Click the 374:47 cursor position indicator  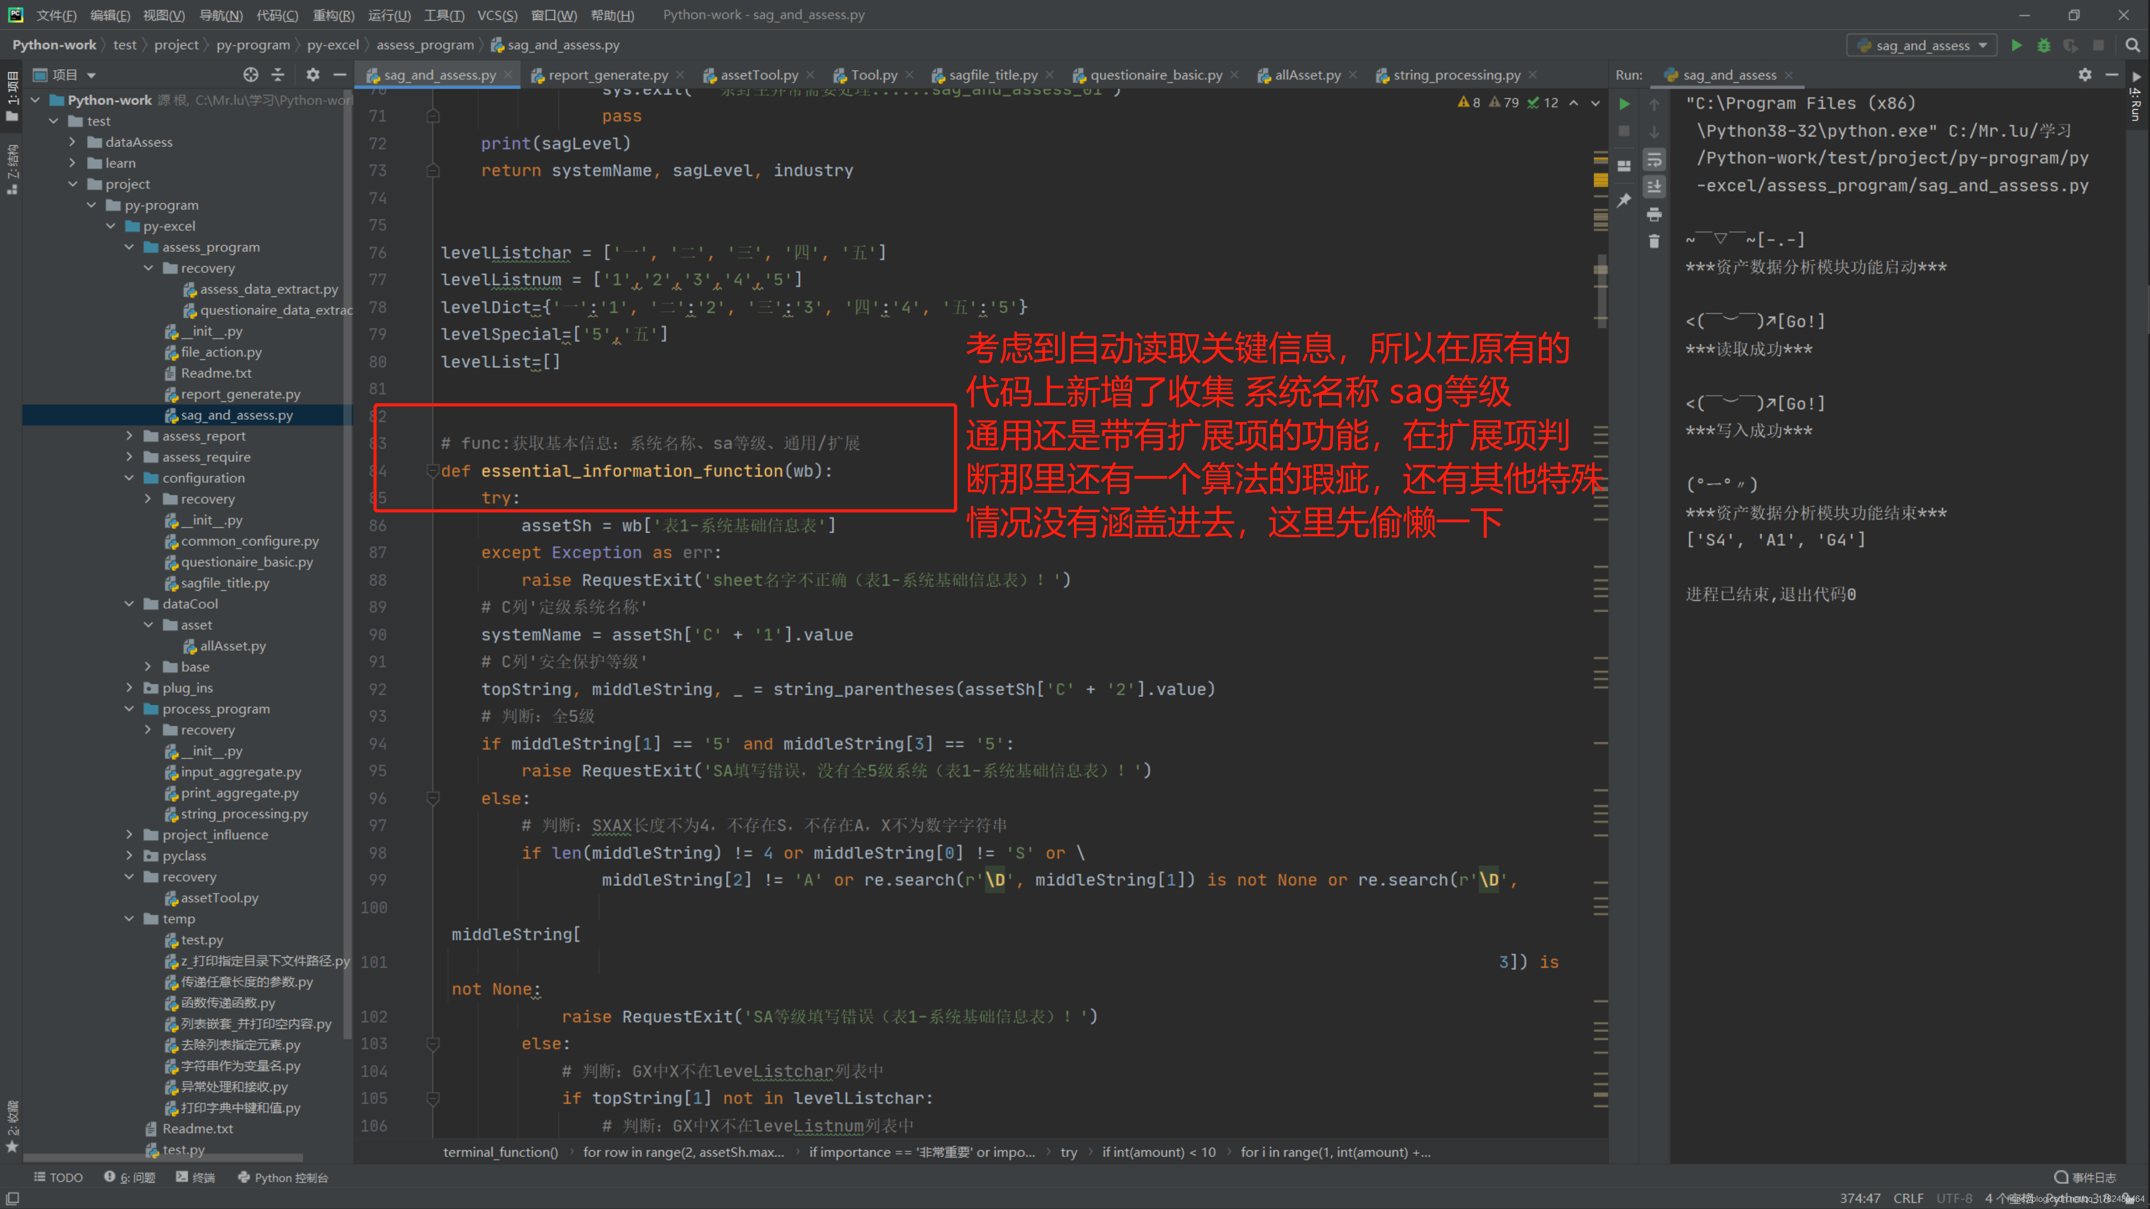click(1860, 1198)
